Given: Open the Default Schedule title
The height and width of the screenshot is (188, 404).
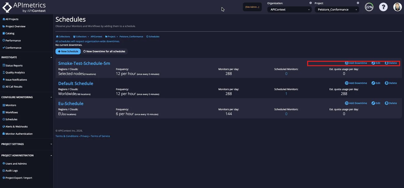Looking at the screenshot, I should click(x=76, y=83).
